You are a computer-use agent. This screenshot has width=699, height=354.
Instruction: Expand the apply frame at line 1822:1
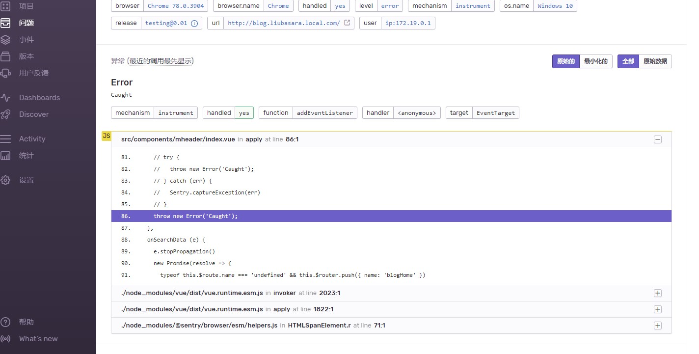pyautogui.click(x=658, y=309)
